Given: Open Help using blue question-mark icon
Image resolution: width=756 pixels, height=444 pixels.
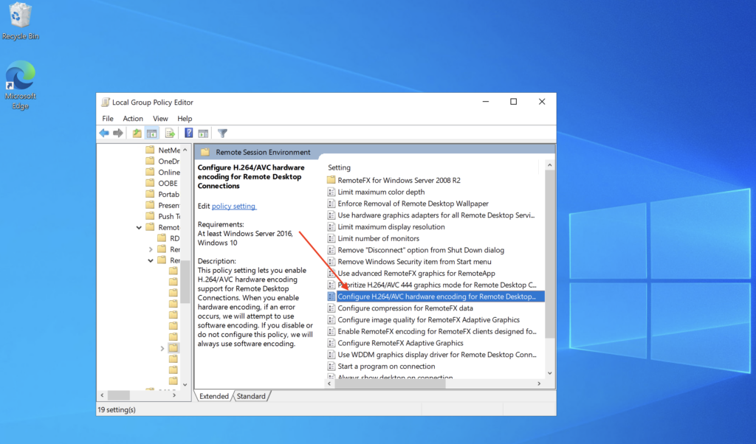Looking at the screenshot, I should pyautogui.click(x=189, y=133).
